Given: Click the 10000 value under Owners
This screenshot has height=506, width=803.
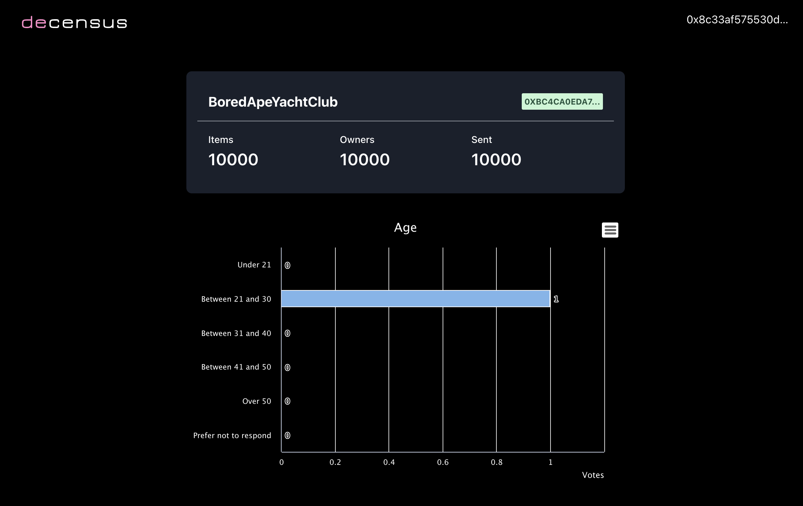Looking at the screenshot, I should point(365,160).
